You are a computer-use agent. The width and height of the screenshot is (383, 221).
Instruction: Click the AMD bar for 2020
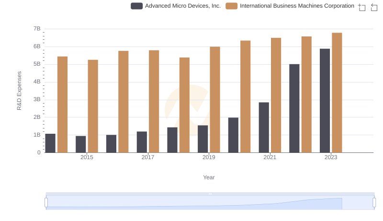click(x=233, y=135)
